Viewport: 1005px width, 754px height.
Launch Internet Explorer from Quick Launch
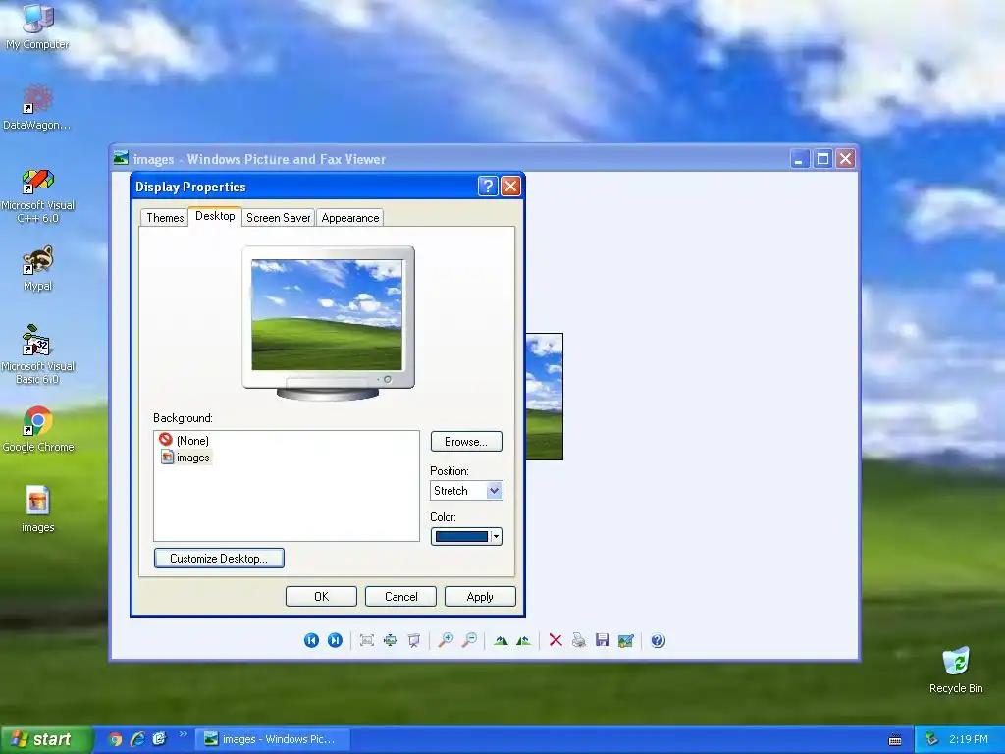(137, 739)
